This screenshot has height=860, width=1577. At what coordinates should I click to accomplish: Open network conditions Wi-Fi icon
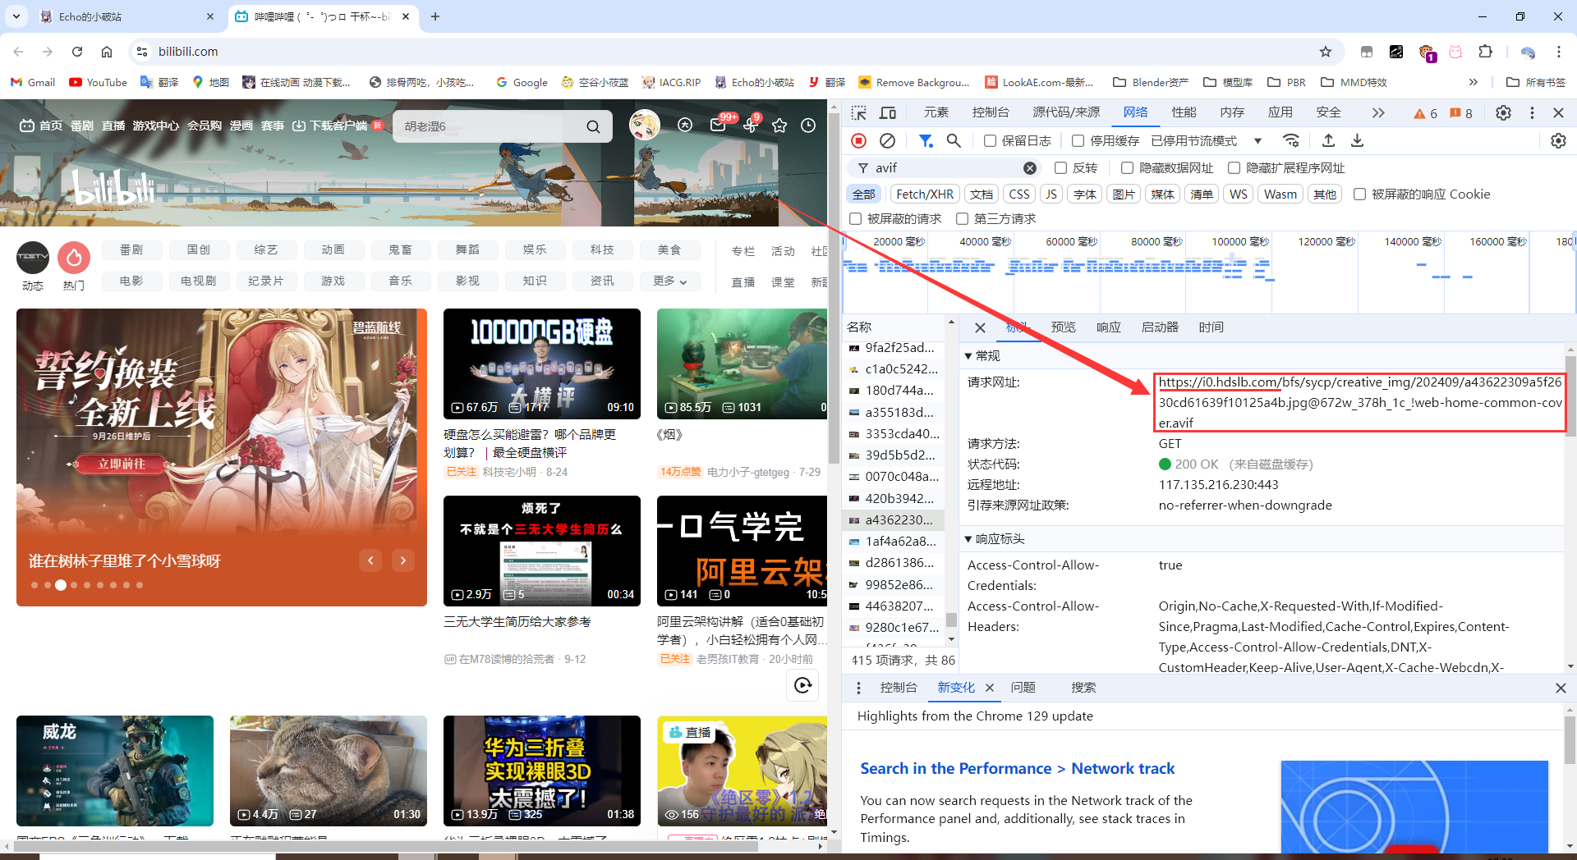coord(1291,140)
